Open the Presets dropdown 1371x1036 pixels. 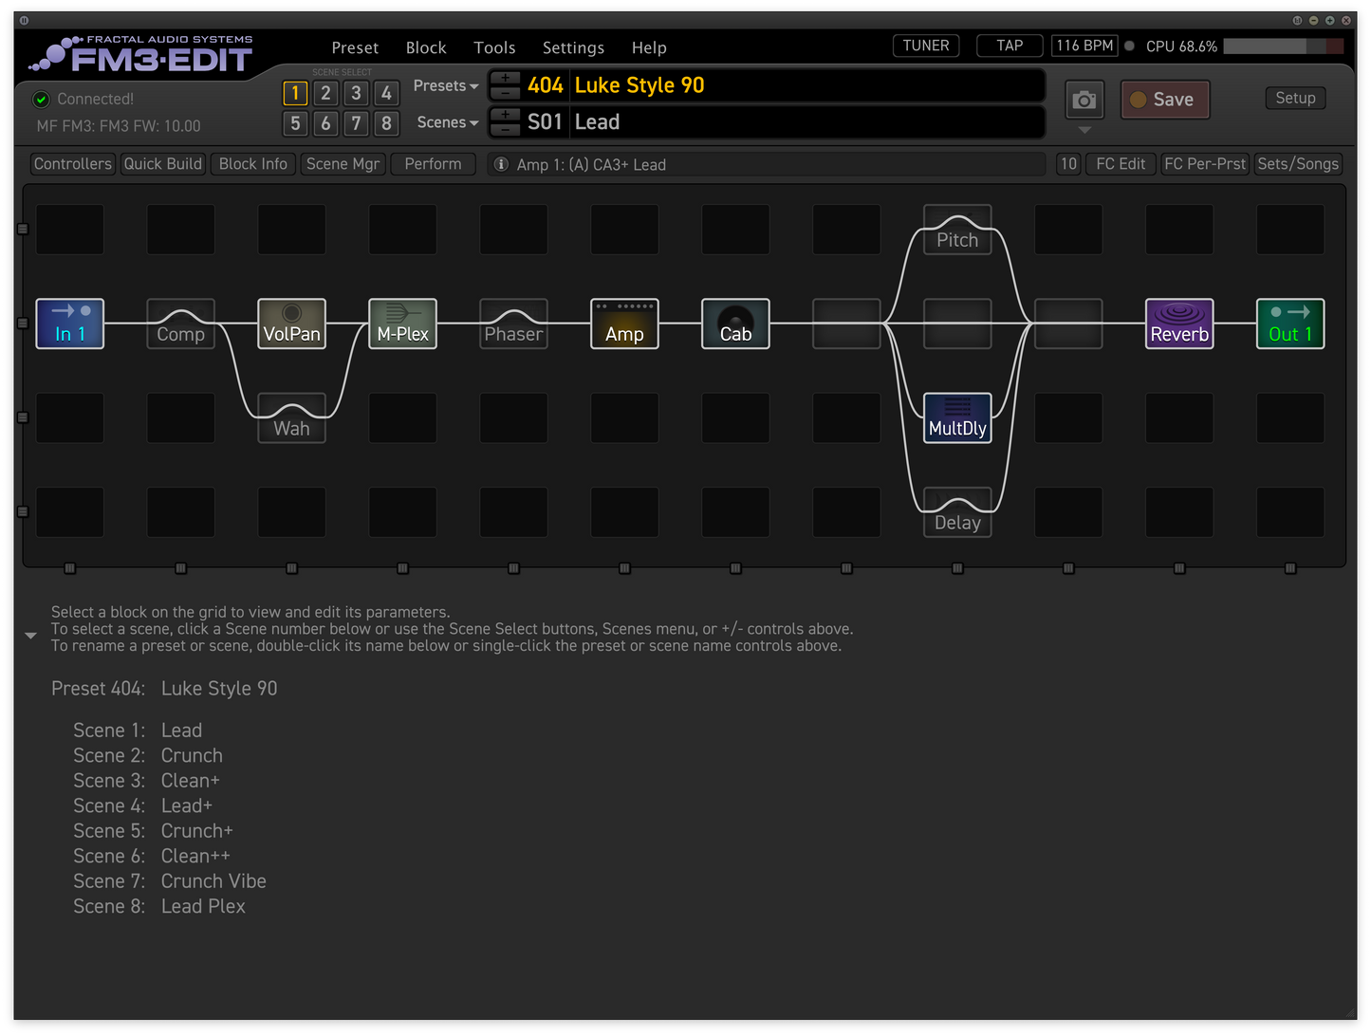pyautogui.click(x=446, y=85)
